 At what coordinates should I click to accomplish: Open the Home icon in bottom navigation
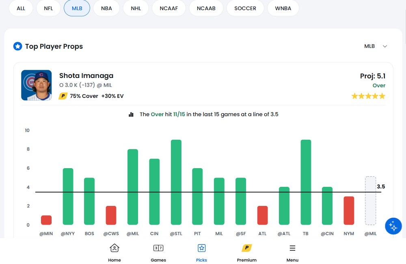pos(114,248)
